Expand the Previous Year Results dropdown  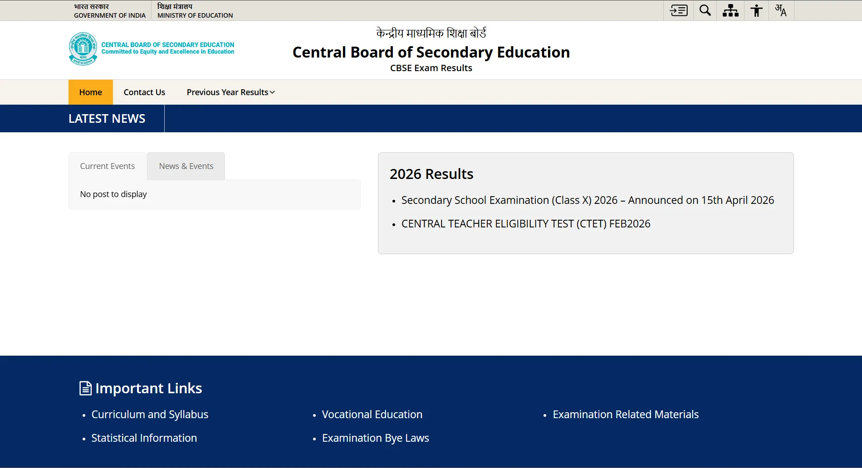coord(230,92)
